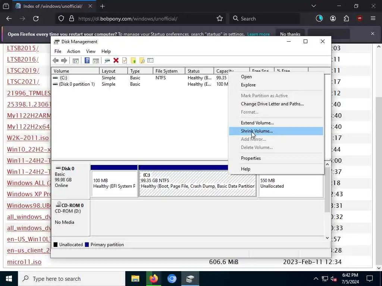382x286 pixels.
Task: Select Explore in the context menu
Action: pos(276,85)
